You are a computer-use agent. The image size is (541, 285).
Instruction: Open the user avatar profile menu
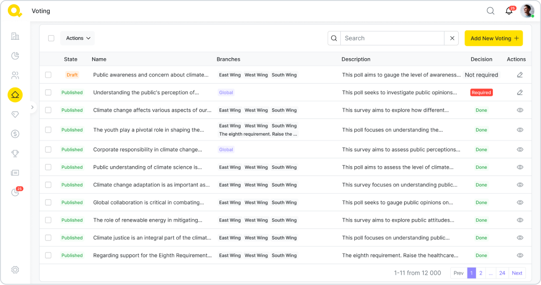point(527,11)
